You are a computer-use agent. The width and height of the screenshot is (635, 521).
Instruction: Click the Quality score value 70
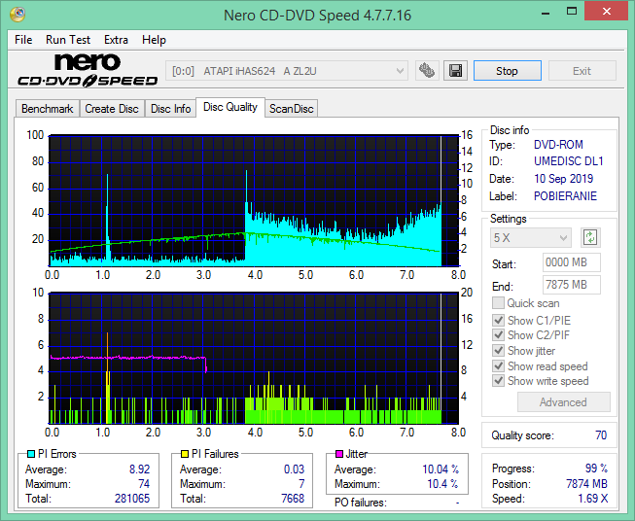(601, 435)
